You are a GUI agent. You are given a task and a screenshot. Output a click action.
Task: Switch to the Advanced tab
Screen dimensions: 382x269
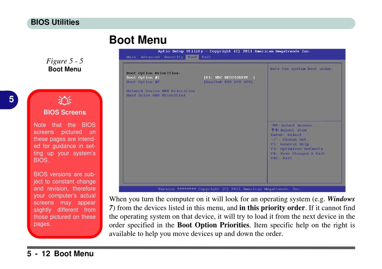click(150, 57)
